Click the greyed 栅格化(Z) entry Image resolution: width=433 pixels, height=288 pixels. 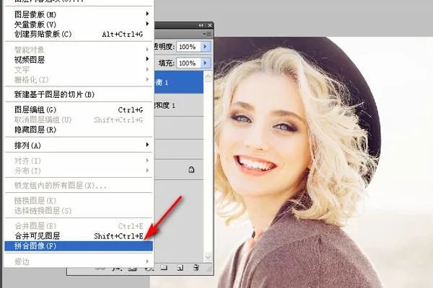point(79,80)
